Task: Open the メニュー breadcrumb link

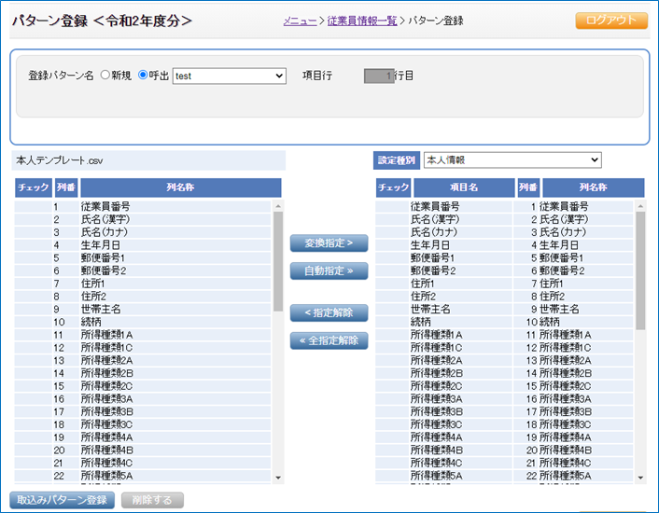Action: [x=300, y=21]
